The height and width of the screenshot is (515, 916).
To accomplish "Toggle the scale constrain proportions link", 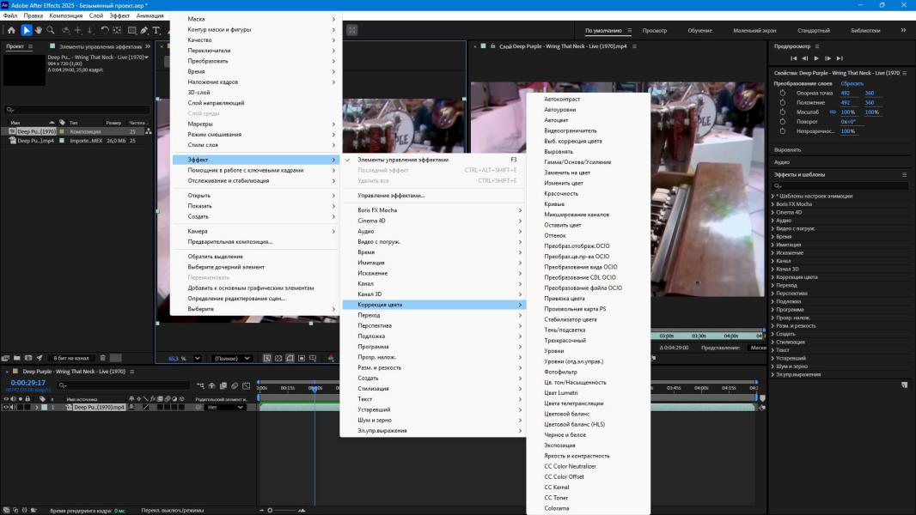I will [x=832, y=112].
